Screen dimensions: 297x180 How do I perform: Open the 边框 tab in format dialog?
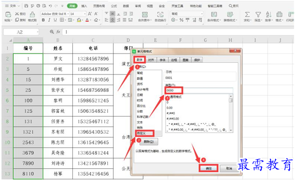pyautogui.click(x=174, y=60)
